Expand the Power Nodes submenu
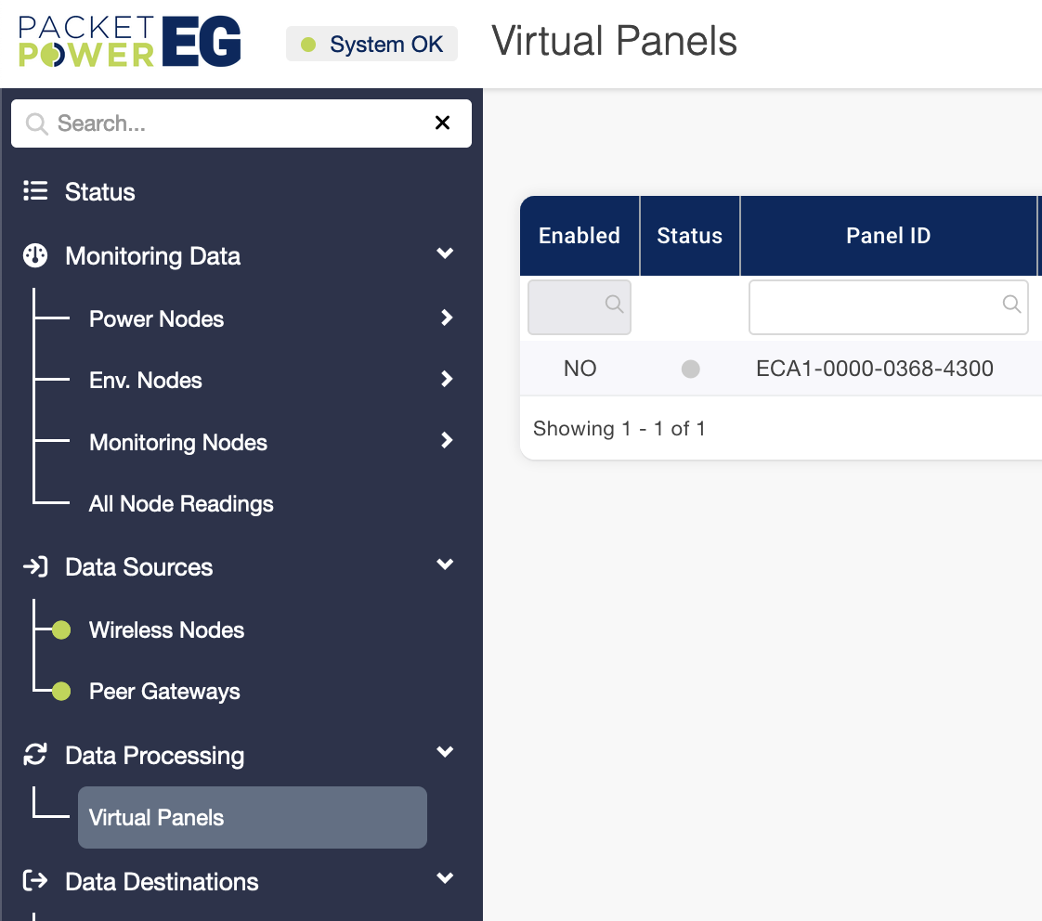The height and width of the screenshot is (921, 1042). click(447, 318)
